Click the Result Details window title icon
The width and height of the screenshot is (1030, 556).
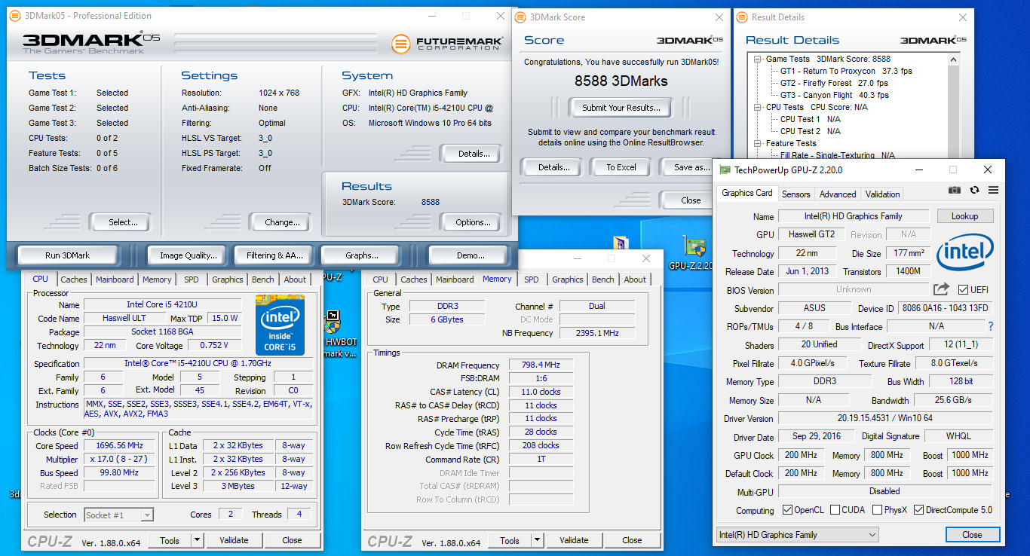[x=743, y=17]
